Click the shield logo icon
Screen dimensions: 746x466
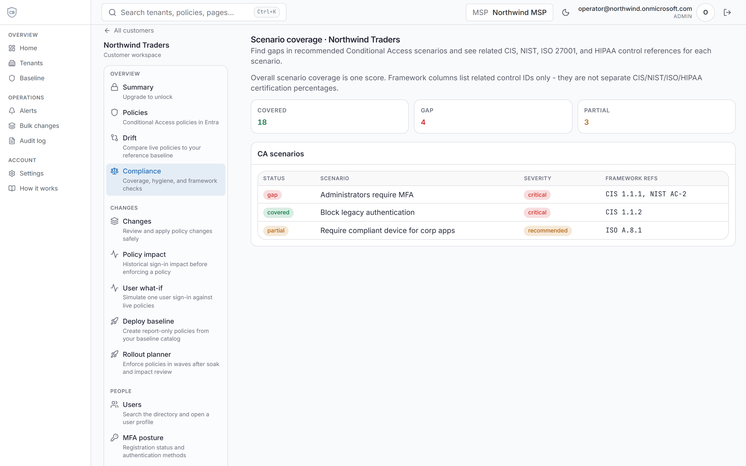(x=12, y=12)
